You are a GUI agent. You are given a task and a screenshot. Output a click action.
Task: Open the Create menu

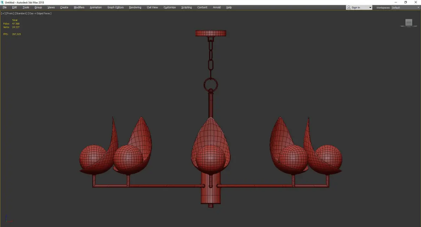(x=64, y=7)
